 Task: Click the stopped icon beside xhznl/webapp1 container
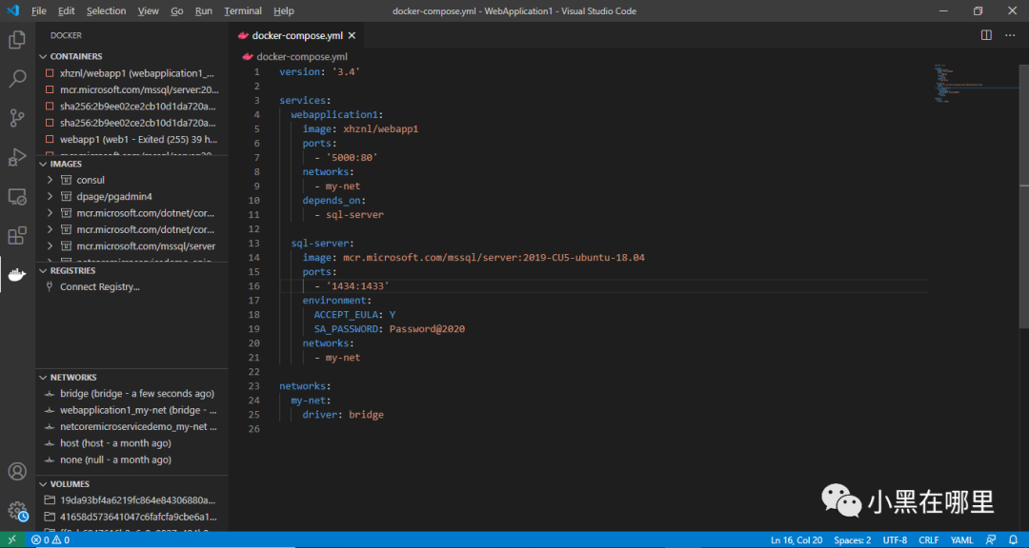pyautogui.click(x=50, y=73)
